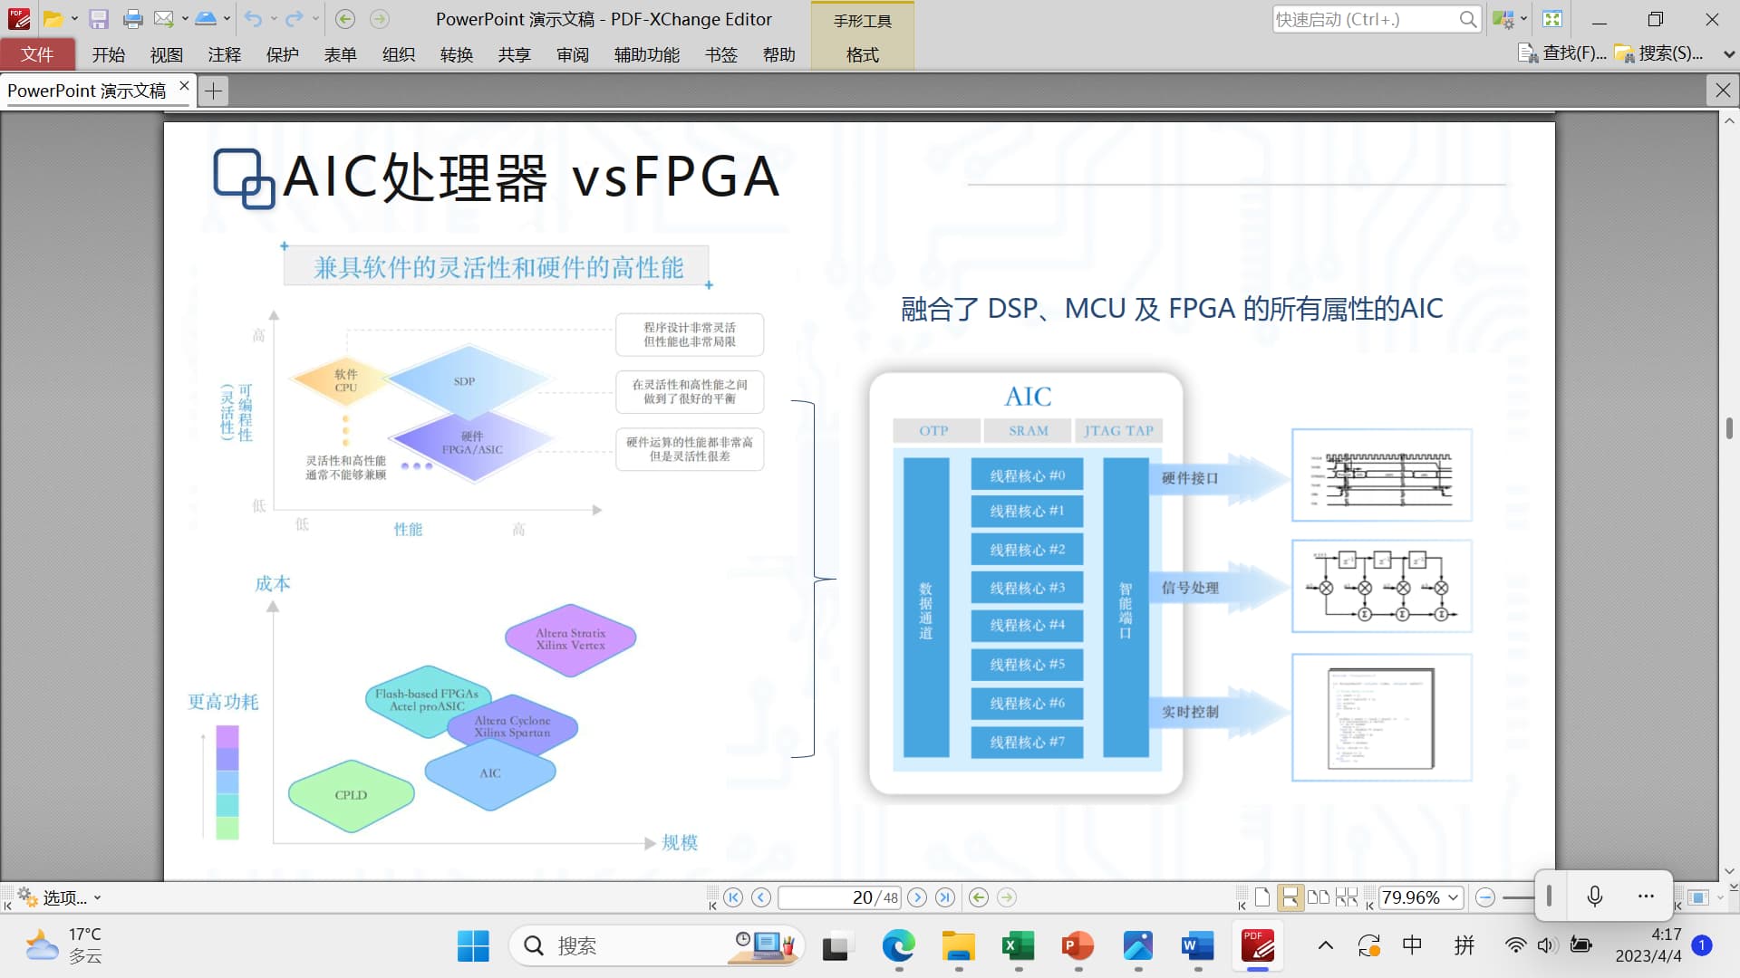Click the Print icon in quick toolbar
Screen dimensions: 1740x978
[x=132, y=19]
